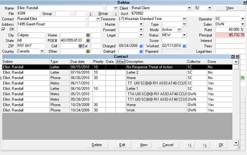Select the 'Work' phone contact row
Image resolution: width=247 pixels, height=155 pixels.
point(117,110)
